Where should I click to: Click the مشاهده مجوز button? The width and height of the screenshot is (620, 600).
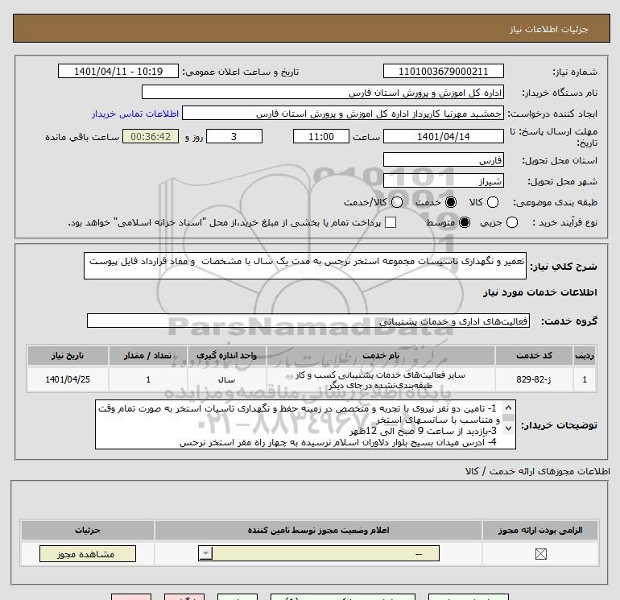[x=88, y=554]
